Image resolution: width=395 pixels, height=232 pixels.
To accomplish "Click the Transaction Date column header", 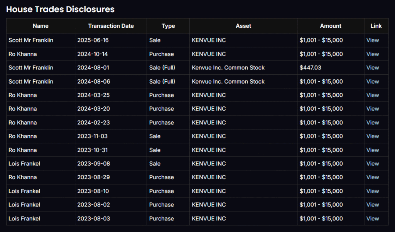I will [111, 26].
